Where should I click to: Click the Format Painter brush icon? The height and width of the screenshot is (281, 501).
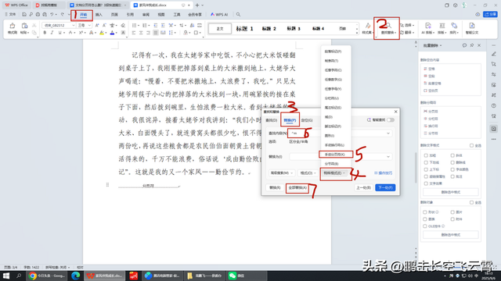tap(13, 26)
